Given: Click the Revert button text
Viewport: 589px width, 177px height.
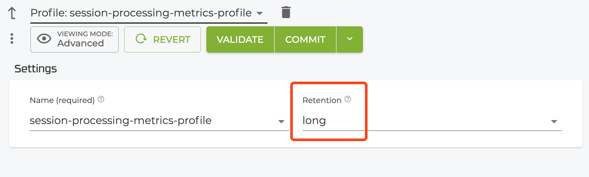Looking at the screenshot, I should click(171, 39).
